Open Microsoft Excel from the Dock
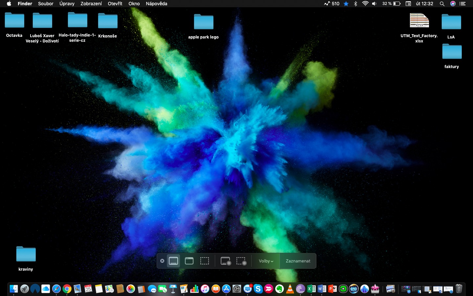 (x=310, y=289)
